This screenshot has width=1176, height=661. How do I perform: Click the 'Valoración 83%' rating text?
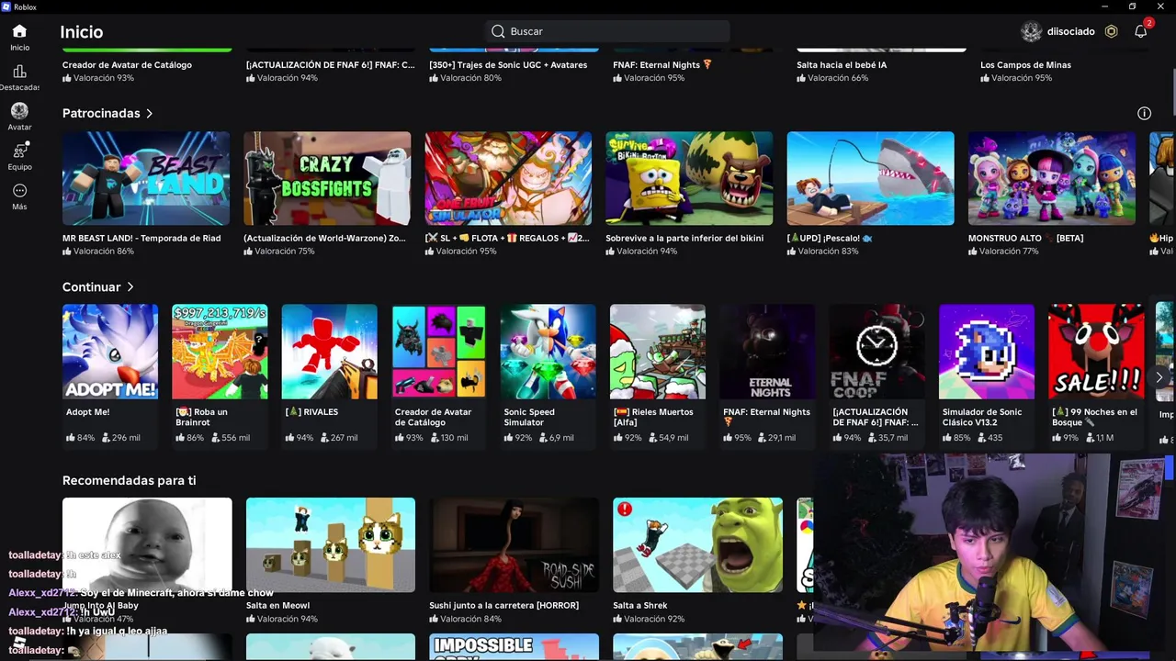[828, 252]
